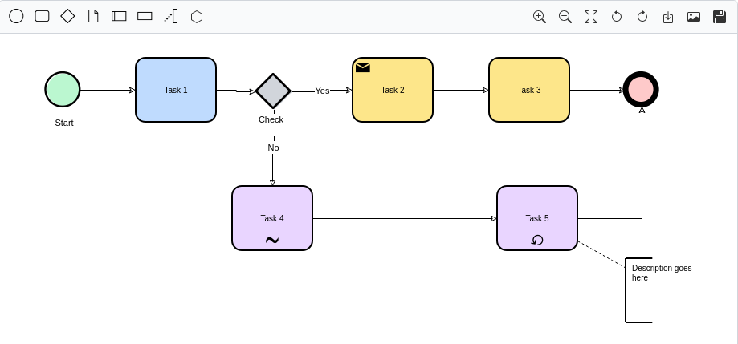Select the green Start event circle

coord(63,89)
